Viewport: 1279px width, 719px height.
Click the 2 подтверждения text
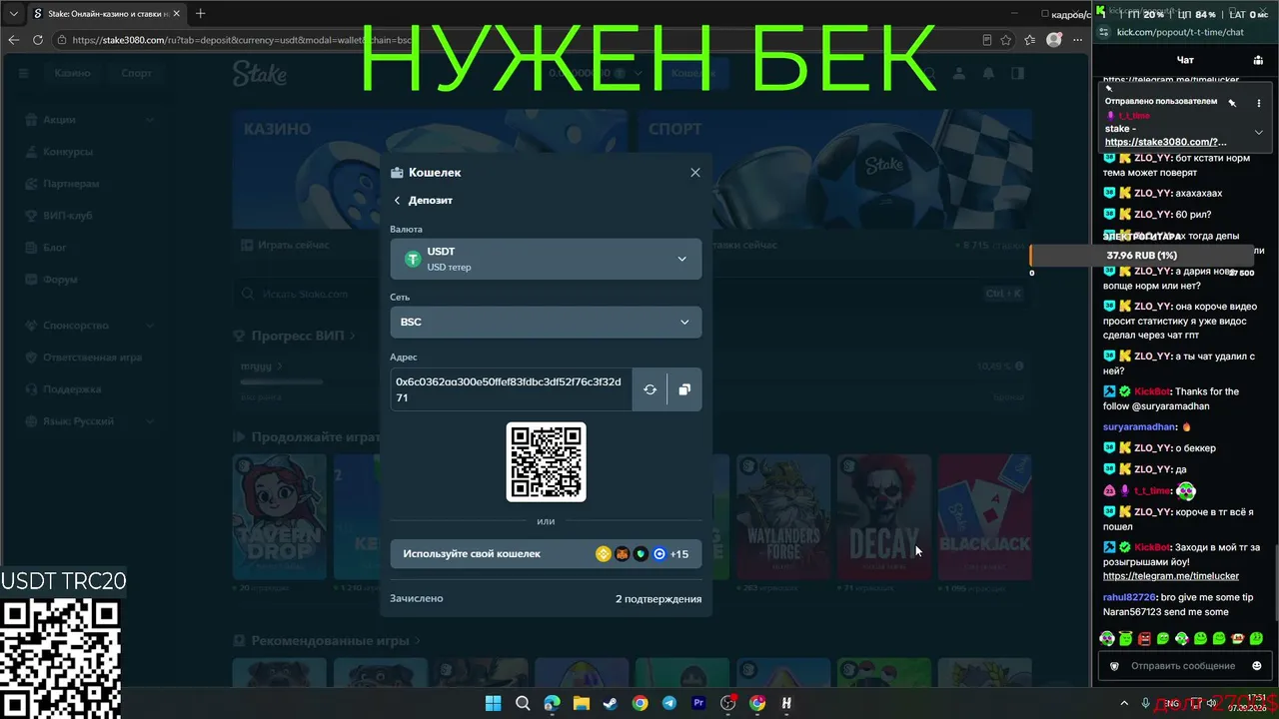(x=658, y=599)
